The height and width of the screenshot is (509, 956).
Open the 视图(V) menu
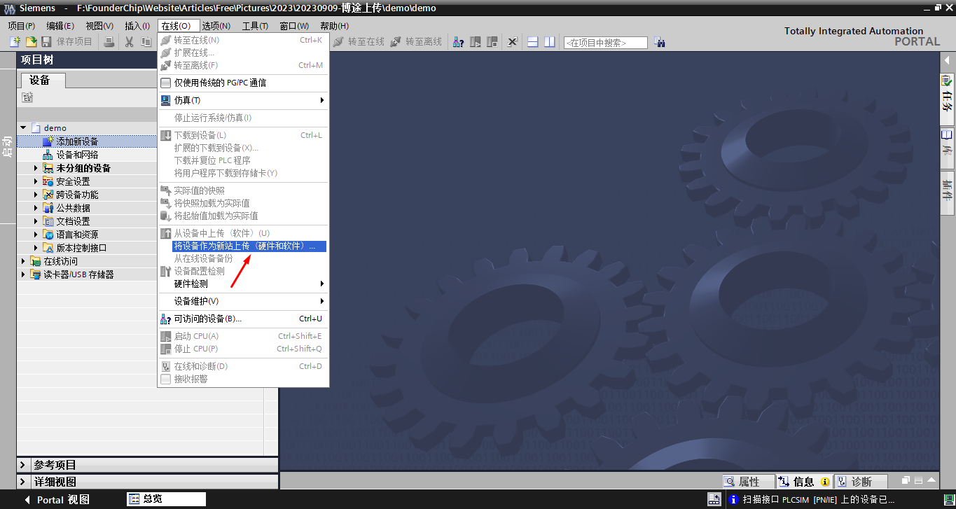(x=99, y=26)
